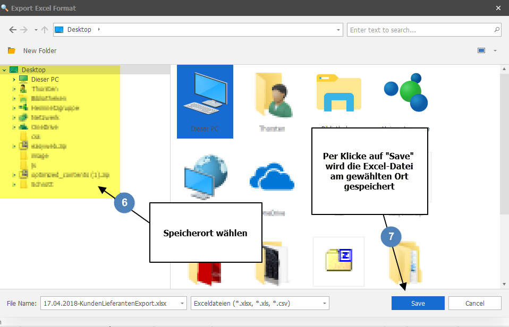Click the view mode icon
Screen dimensions: 509x327
point(481,50)
